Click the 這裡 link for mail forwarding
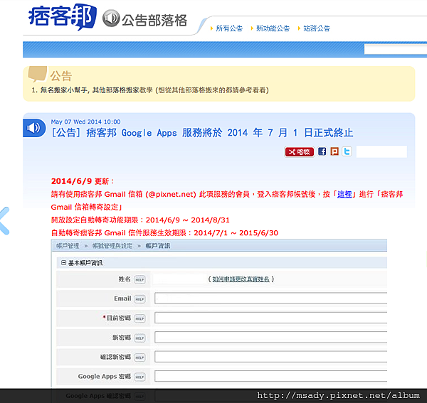This screenshot has height=403, width=427. tap(344, 194)
